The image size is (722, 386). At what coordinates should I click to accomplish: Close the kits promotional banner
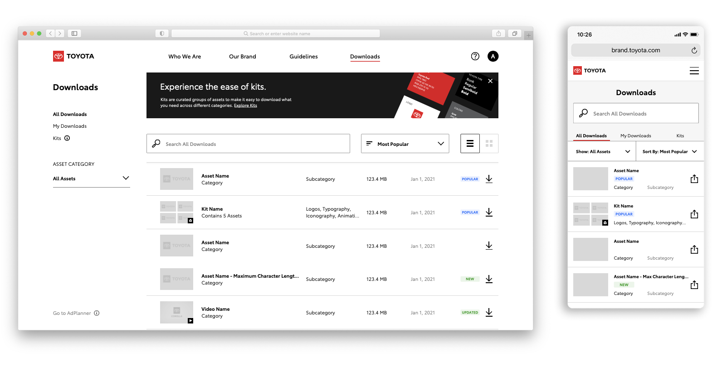[490, 81]
